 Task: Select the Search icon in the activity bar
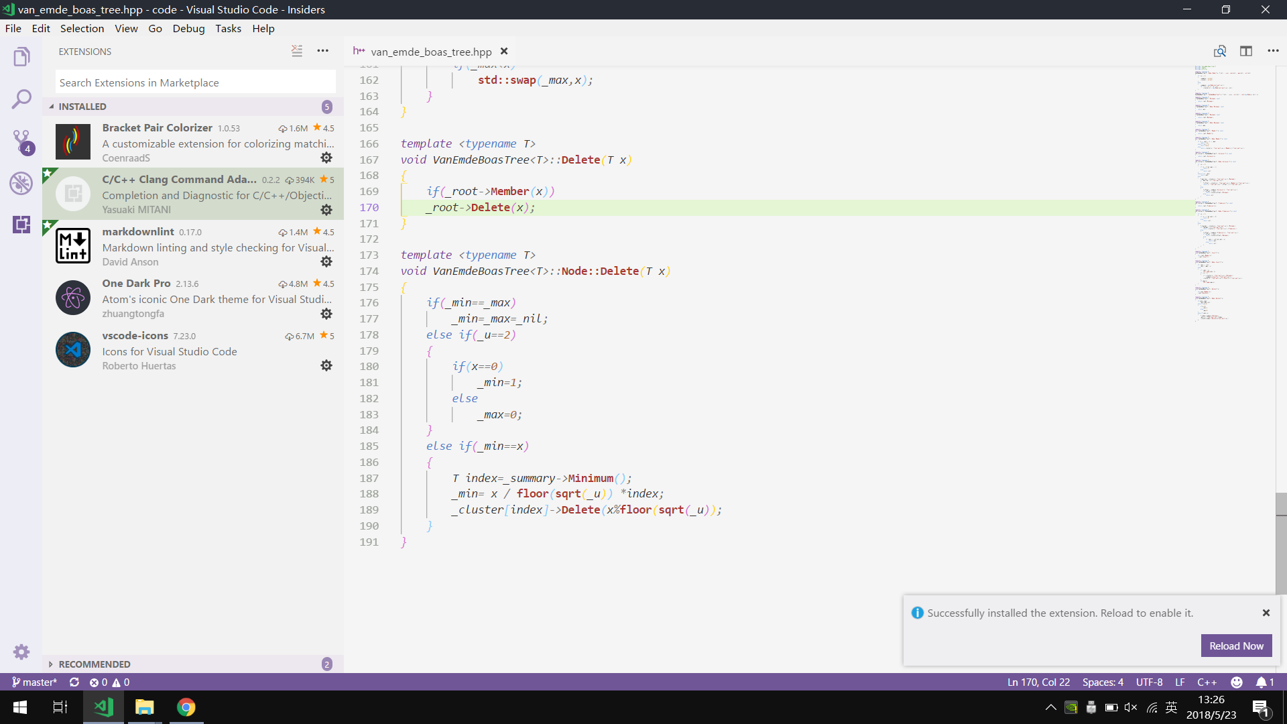21,98
